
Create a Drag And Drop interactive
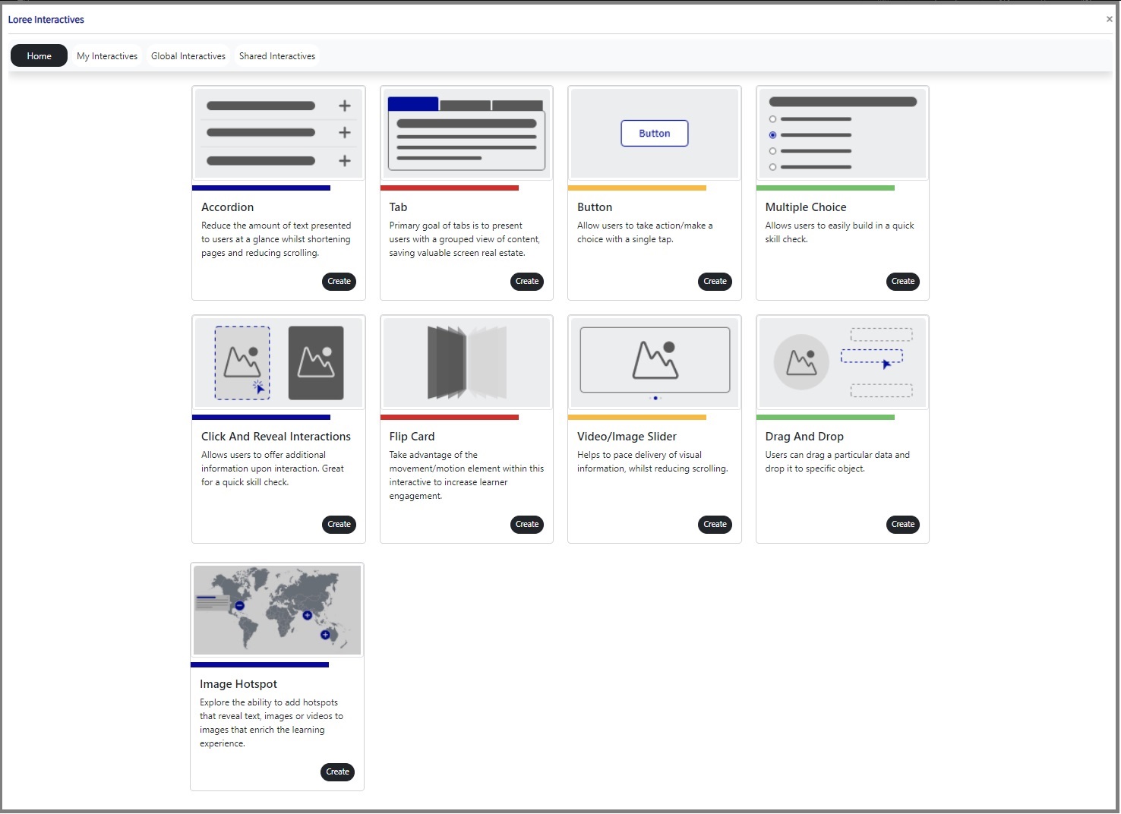click(x=903, y=524)
